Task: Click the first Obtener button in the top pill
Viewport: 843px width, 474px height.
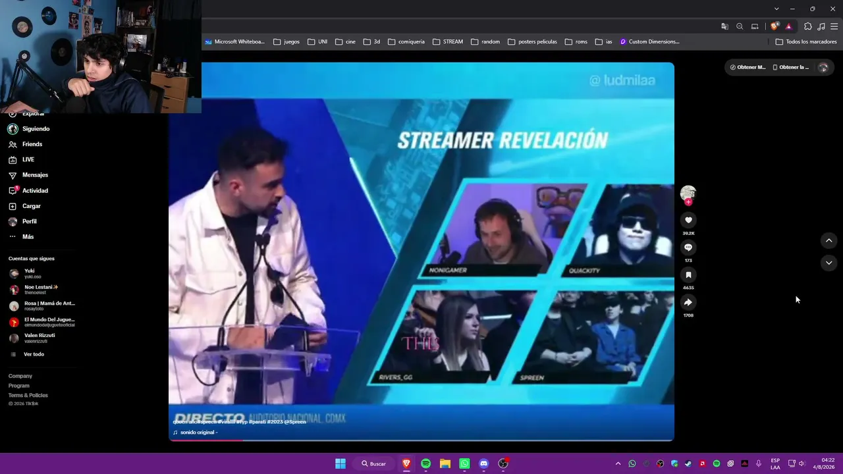Action: click(x=748, y=67)
